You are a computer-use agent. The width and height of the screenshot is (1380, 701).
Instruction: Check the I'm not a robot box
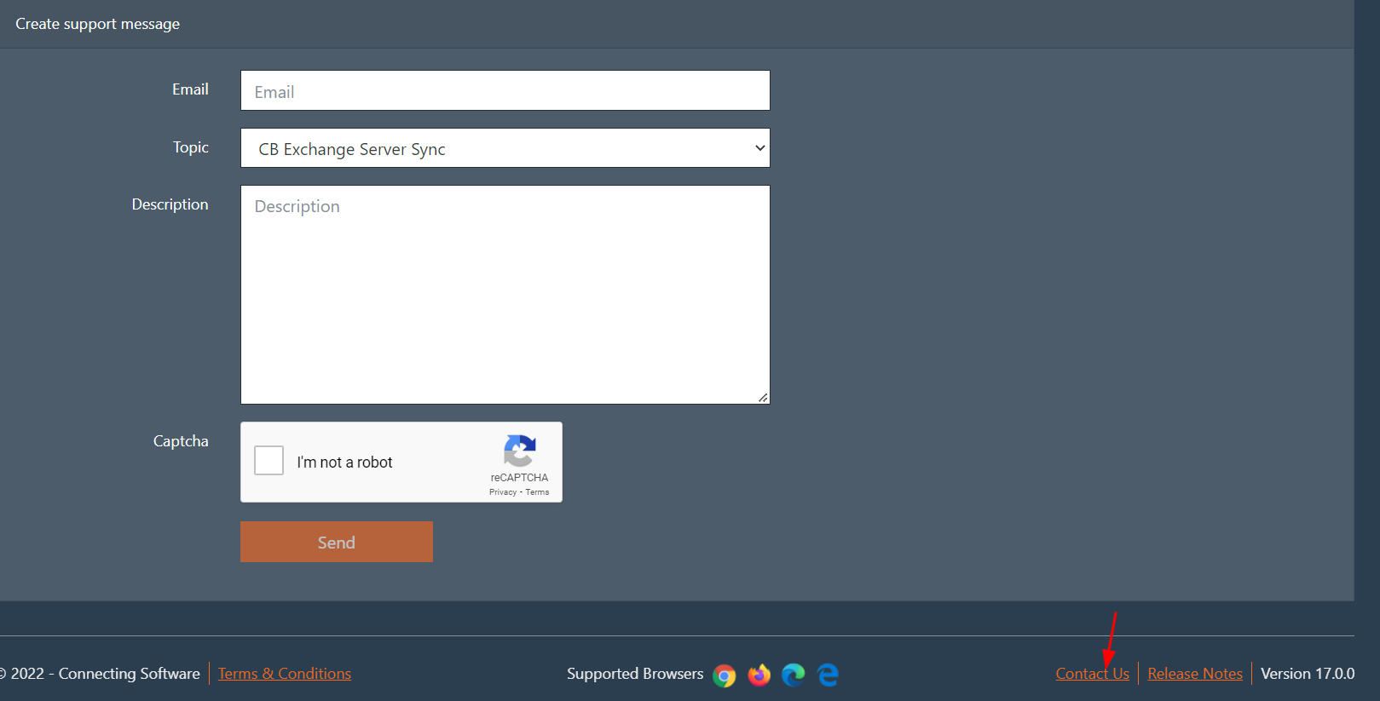pos(269,461)
